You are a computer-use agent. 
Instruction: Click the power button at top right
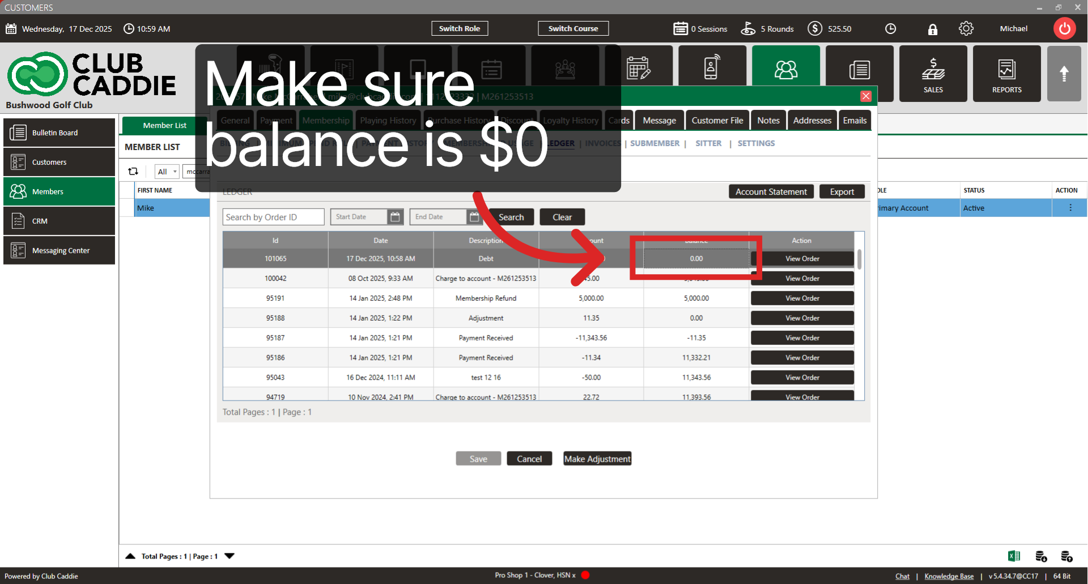coord(1064,28)
